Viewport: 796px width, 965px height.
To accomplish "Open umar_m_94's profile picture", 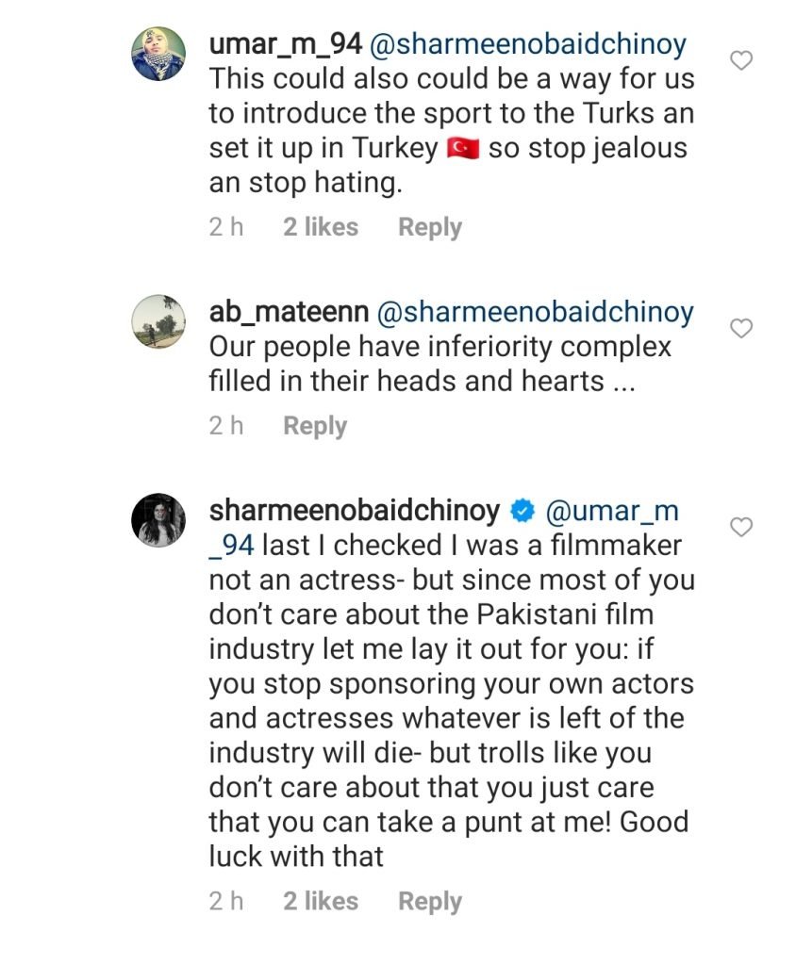I will point(158,54).
